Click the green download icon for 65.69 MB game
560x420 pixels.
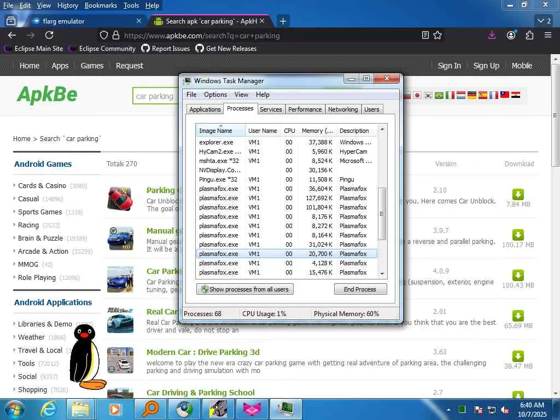click(x=518, y=316)
